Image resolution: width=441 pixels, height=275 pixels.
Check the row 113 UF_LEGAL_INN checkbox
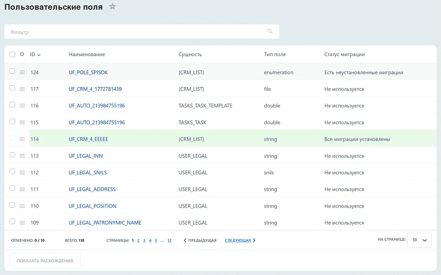12,155
